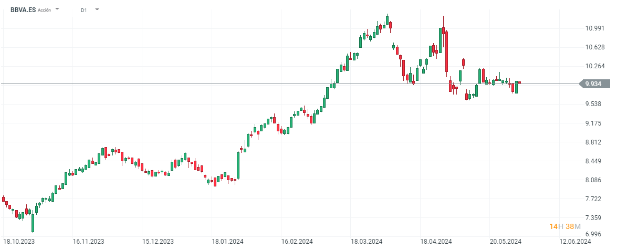The width and height of the screenshot is (617, 250).
Task: Open the BBVA.ES symbol dropdown arrow
Action: 57,9
